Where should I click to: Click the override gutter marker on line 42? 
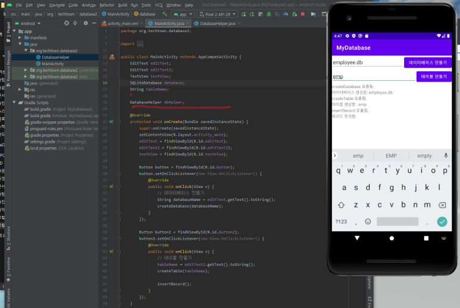(111, 252)
